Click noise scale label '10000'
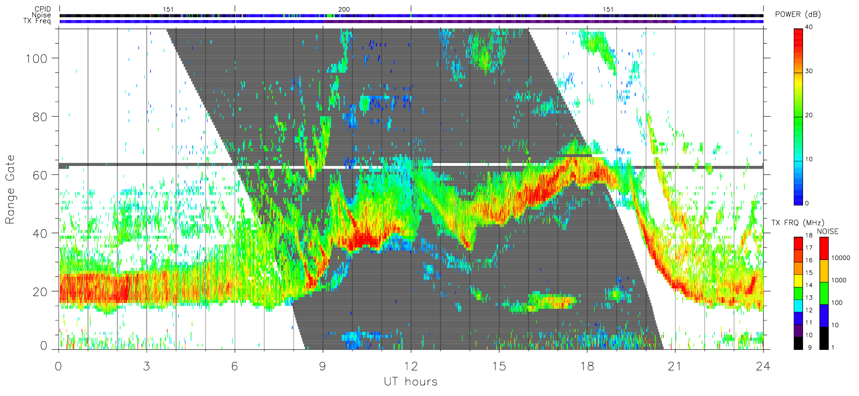859x396 pixels. (841, 258)
